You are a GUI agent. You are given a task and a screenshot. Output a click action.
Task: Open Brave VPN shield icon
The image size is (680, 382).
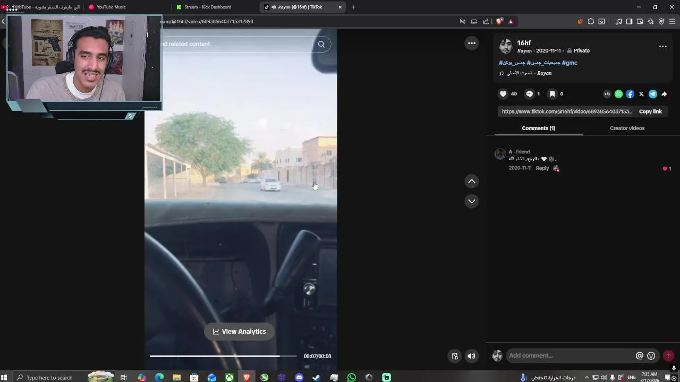coord(661,21)
